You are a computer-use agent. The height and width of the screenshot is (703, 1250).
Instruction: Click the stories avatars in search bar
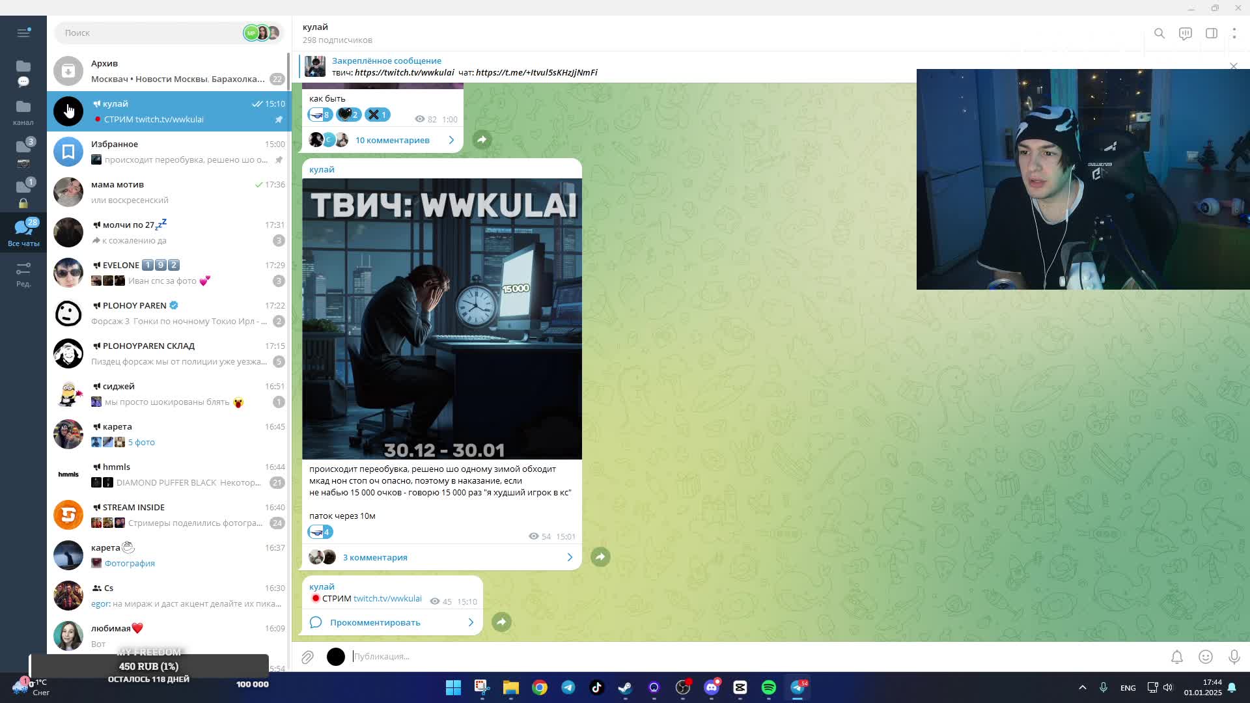[262, 33]
